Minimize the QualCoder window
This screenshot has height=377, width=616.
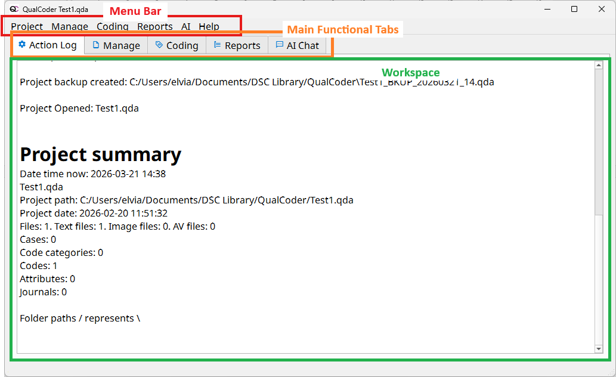pyautogui.click(x=547, y=9)
